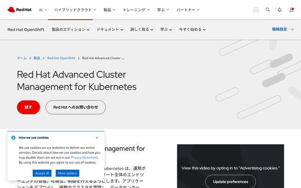Click Red Hat へのお問い合わせ button
Viewport: 301px width, 188px height.
[76, 107]
